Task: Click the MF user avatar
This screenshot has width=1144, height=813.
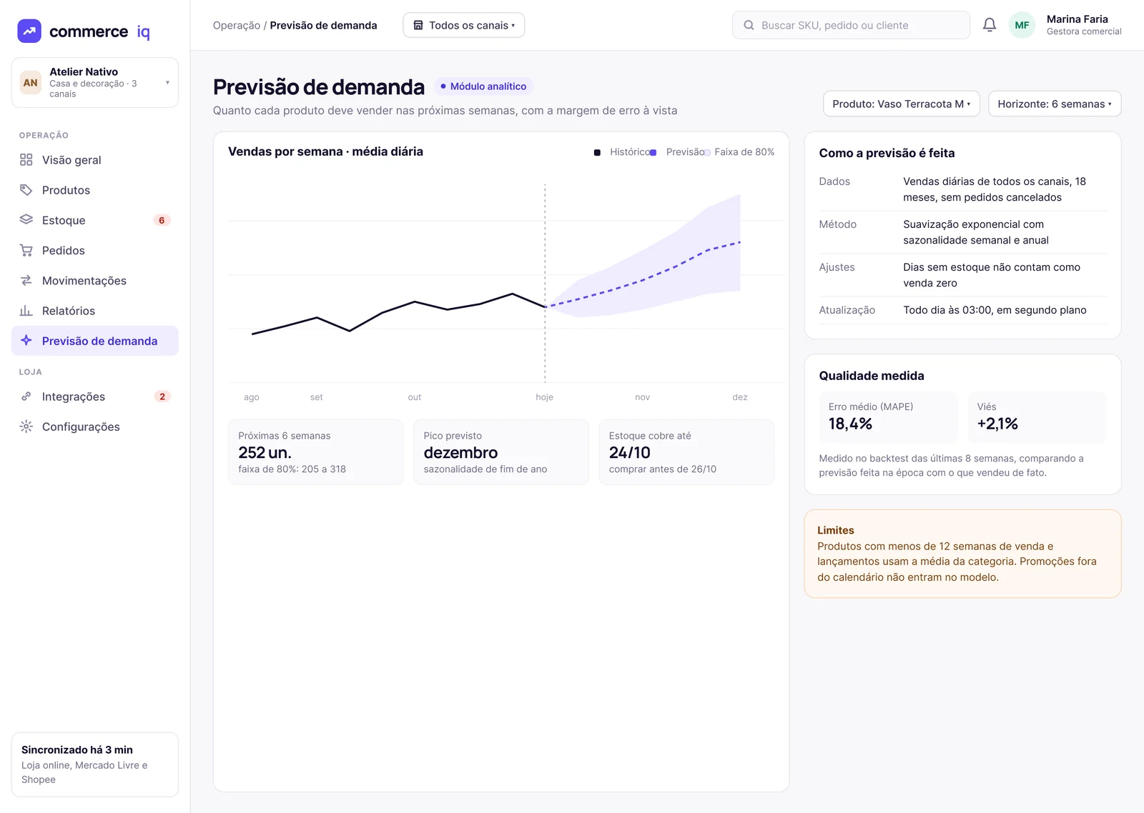Action: coord(1022,25)
